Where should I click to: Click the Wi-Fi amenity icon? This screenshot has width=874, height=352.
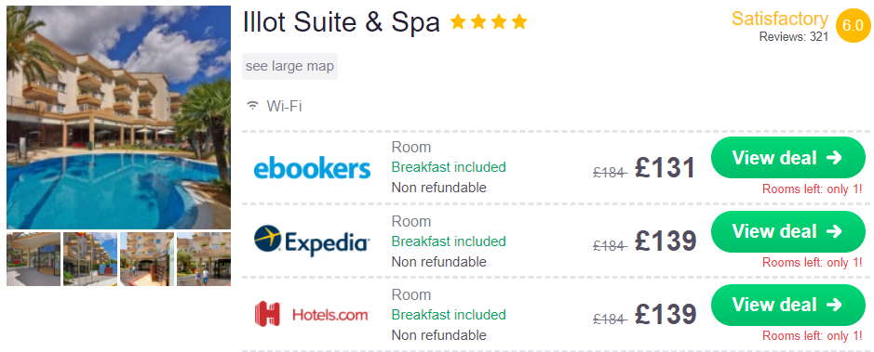pyautogui.click(x=253, y=106)
